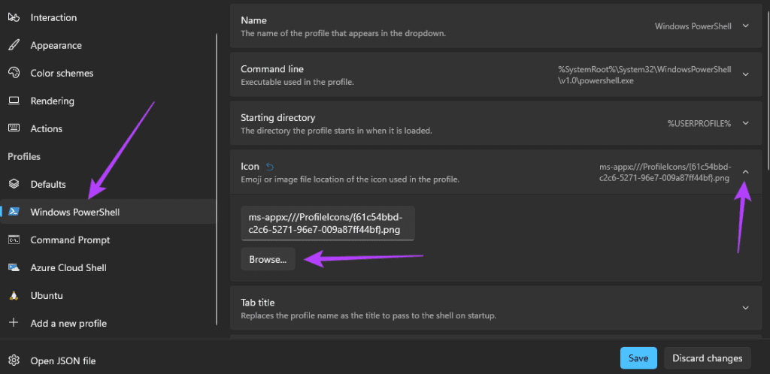Reset the Icon setting with undo arrow

(271, 167)
